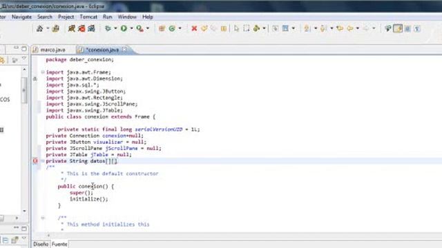Switch to Fuente source tab
Screen dimensions: 442x248
click(x=59, y=244)
